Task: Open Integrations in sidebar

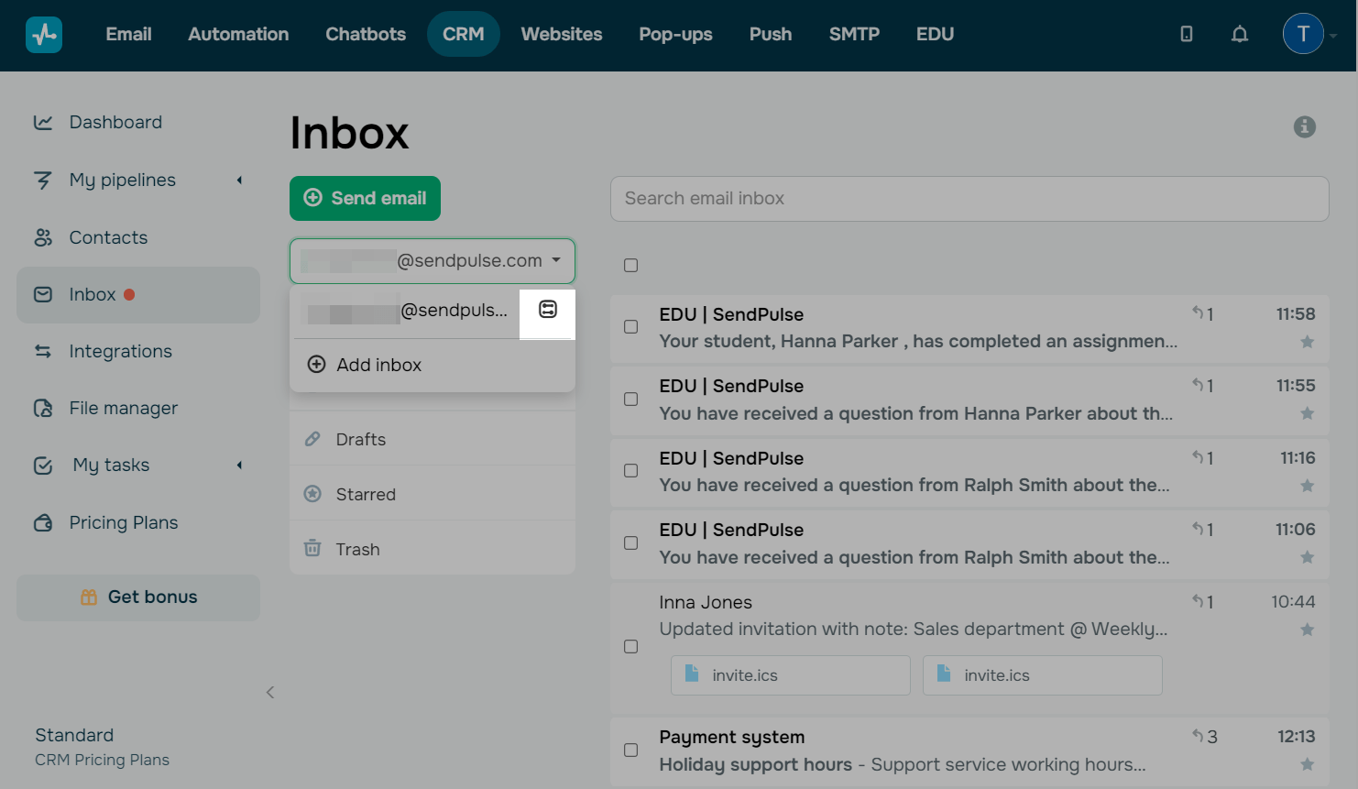Action: point(138,352)
